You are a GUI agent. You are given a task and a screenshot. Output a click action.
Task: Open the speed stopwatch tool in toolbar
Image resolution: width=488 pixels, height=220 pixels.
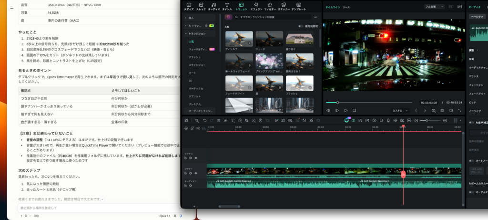[x=261, y=121]
